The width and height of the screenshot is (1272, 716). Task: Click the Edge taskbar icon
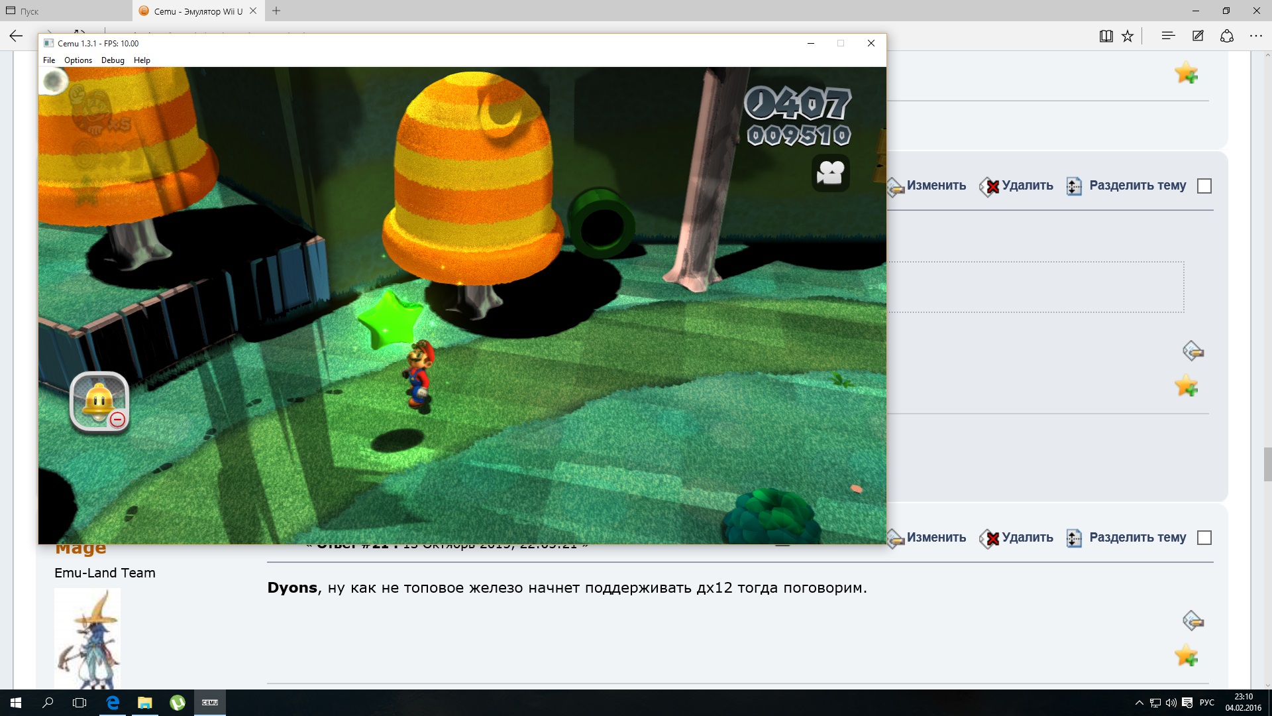pos(113,703)
